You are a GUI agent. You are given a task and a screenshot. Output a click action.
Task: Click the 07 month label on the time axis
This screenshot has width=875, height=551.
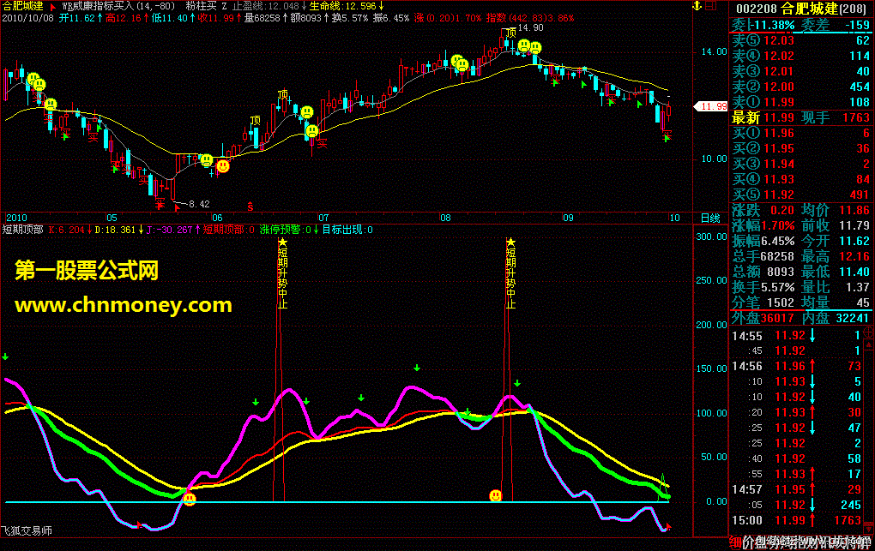click(323, 218)
